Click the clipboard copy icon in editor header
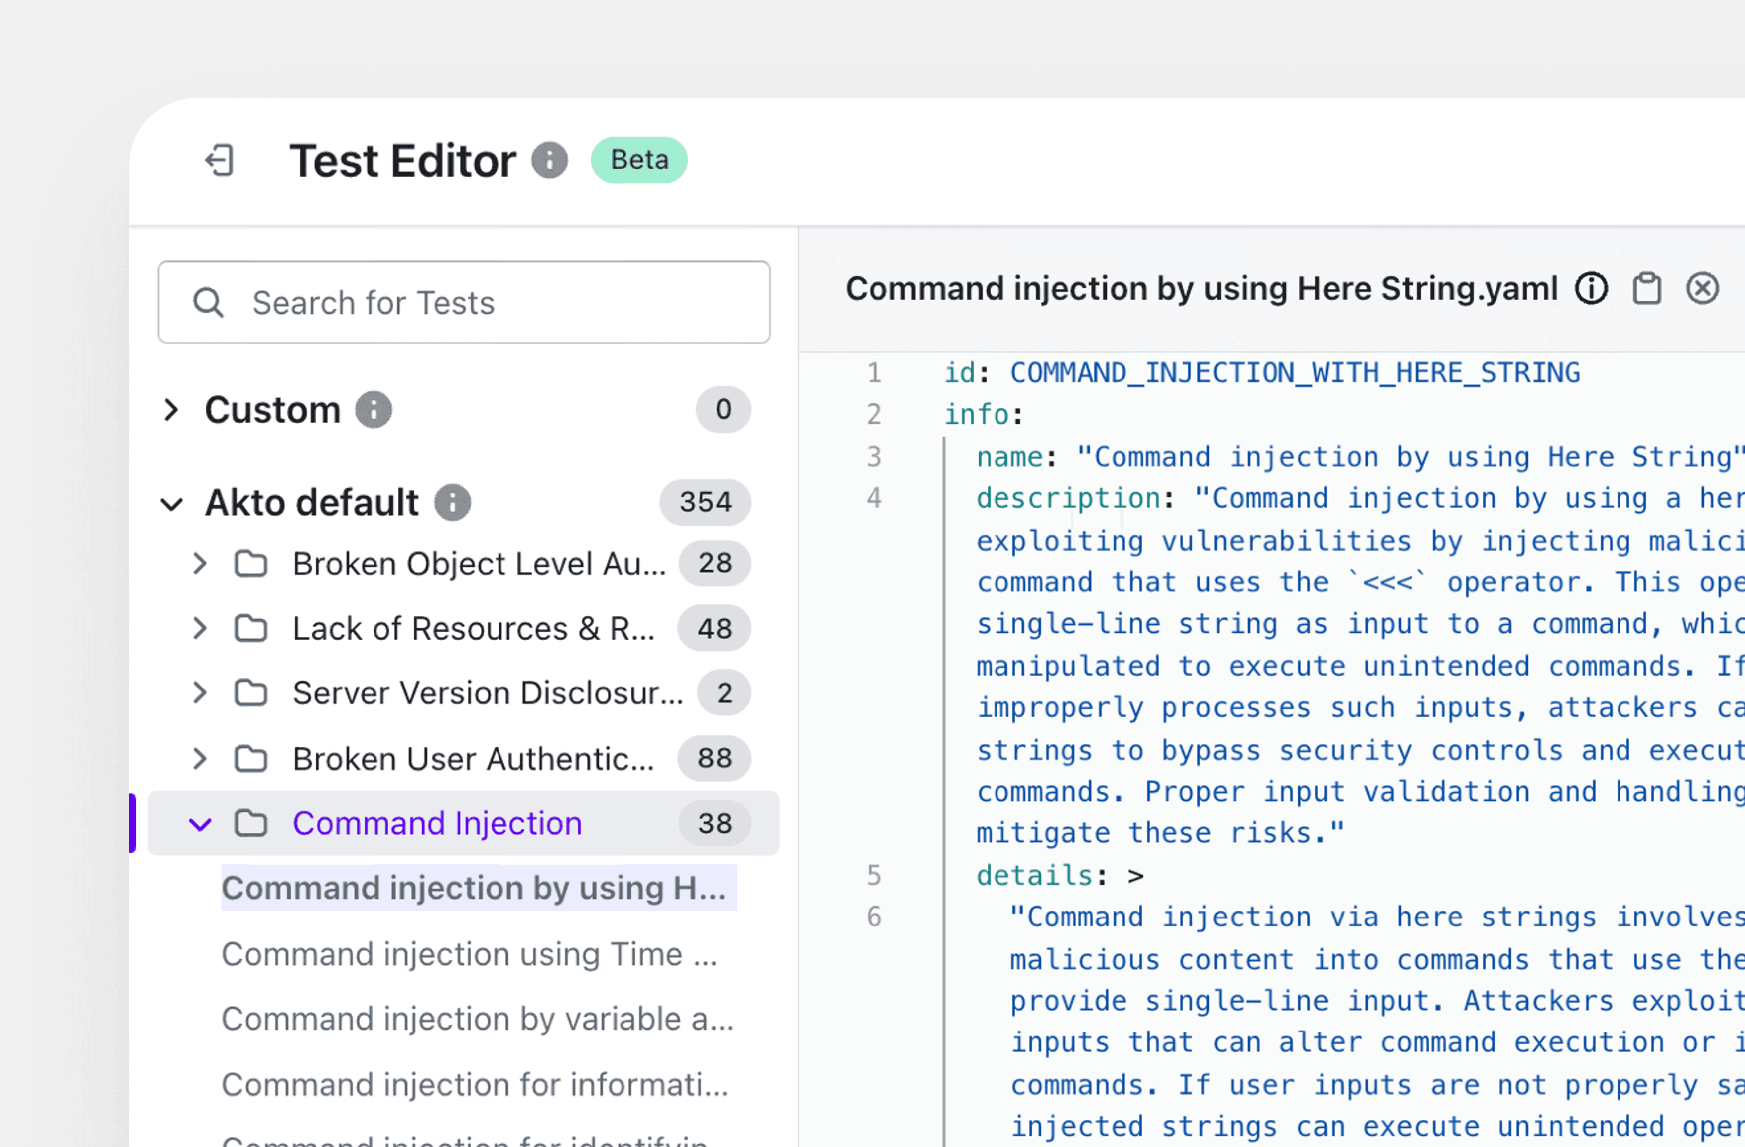The image size is (1745, 1147). 1647,289
